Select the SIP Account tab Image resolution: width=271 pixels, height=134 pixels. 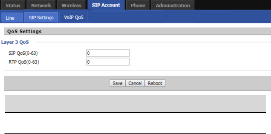[106, 5]
